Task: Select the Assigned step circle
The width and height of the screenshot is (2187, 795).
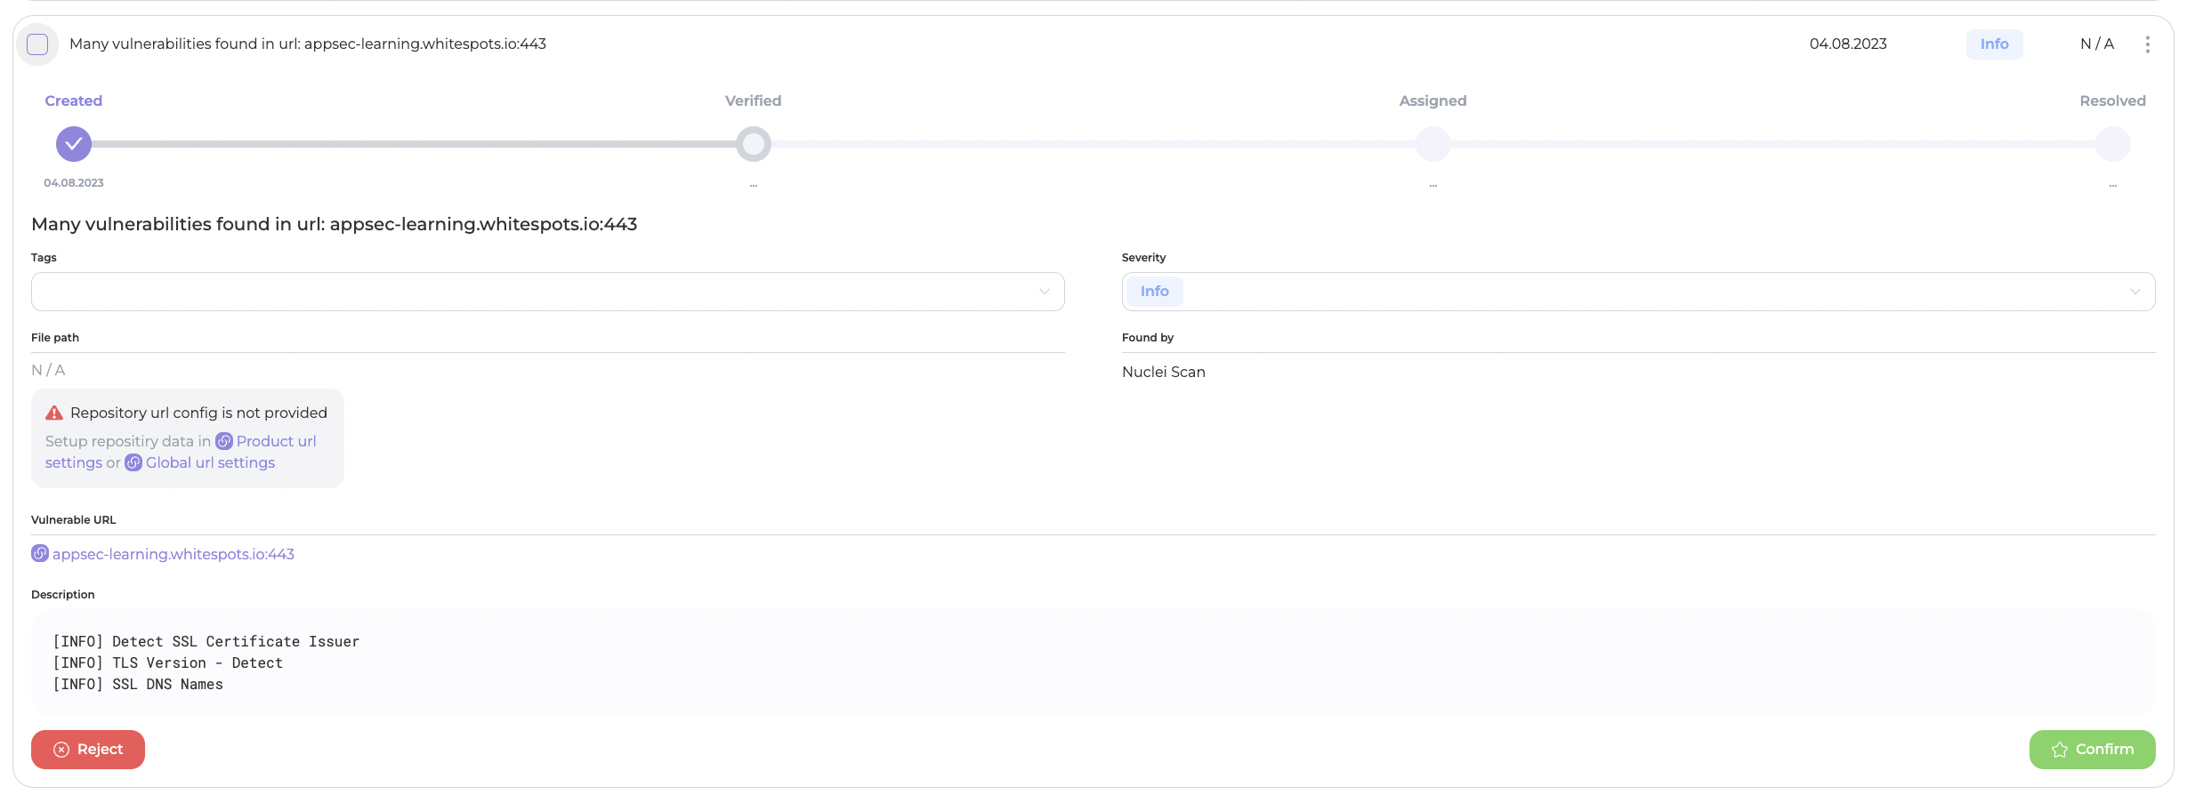Action: [1432, 144]
